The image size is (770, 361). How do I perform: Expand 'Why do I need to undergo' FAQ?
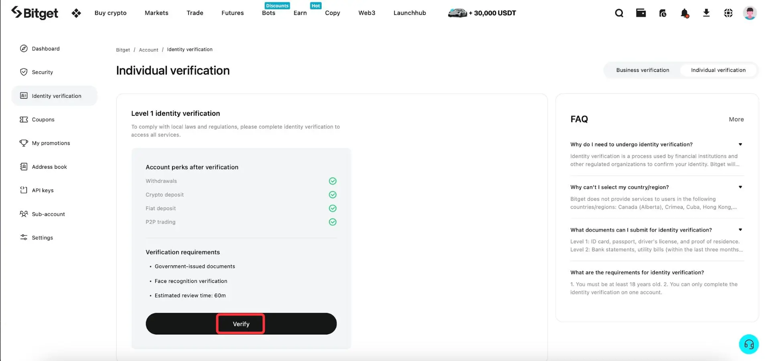(740, 145)
